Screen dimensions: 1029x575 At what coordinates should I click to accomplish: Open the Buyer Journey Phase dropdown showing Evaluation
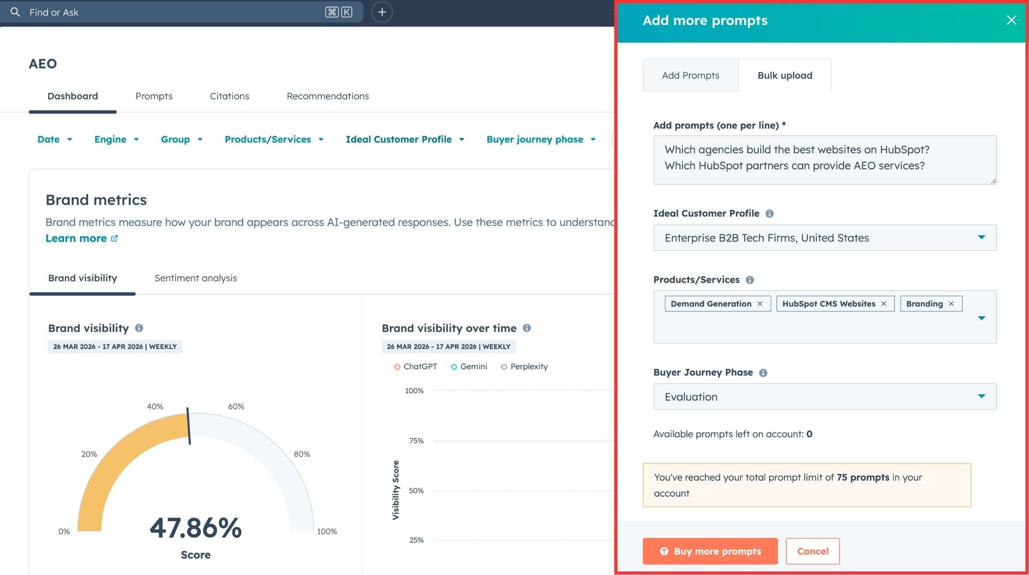pyautogui.click(x=981, y=396)
